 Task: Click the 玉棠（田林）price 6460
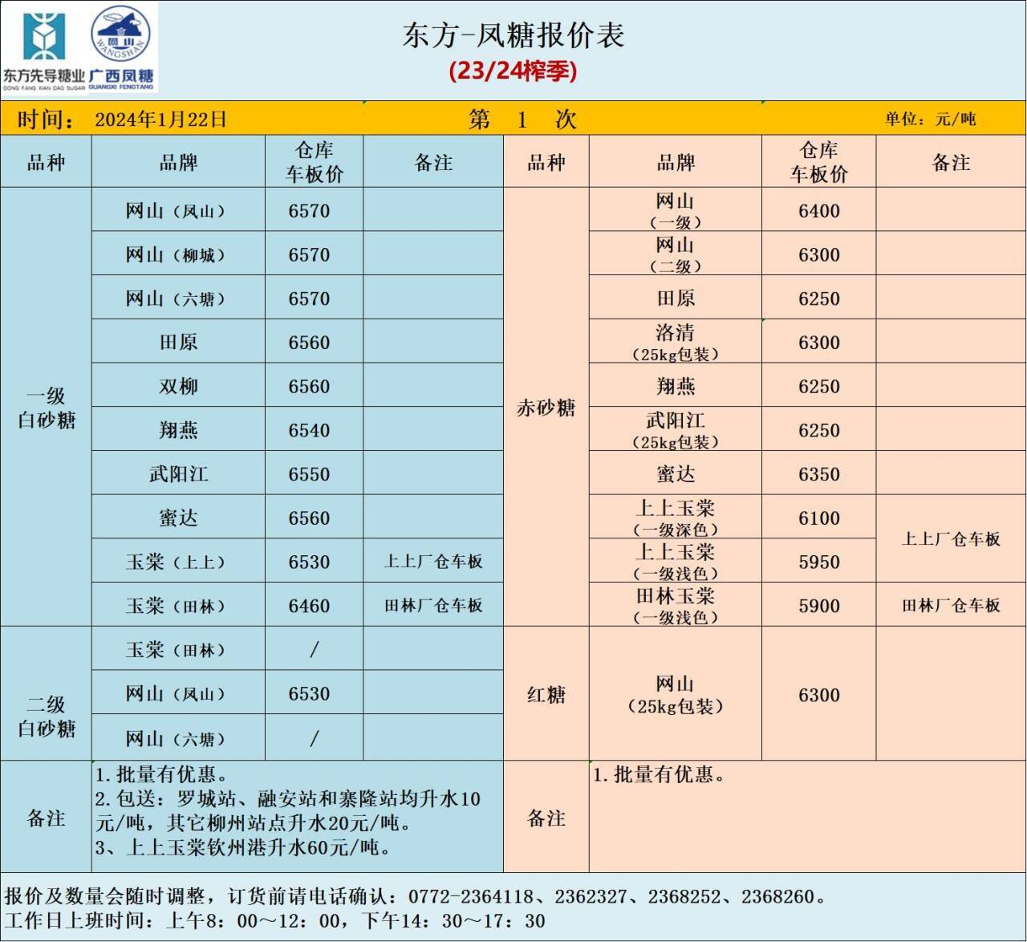[309, 606]
